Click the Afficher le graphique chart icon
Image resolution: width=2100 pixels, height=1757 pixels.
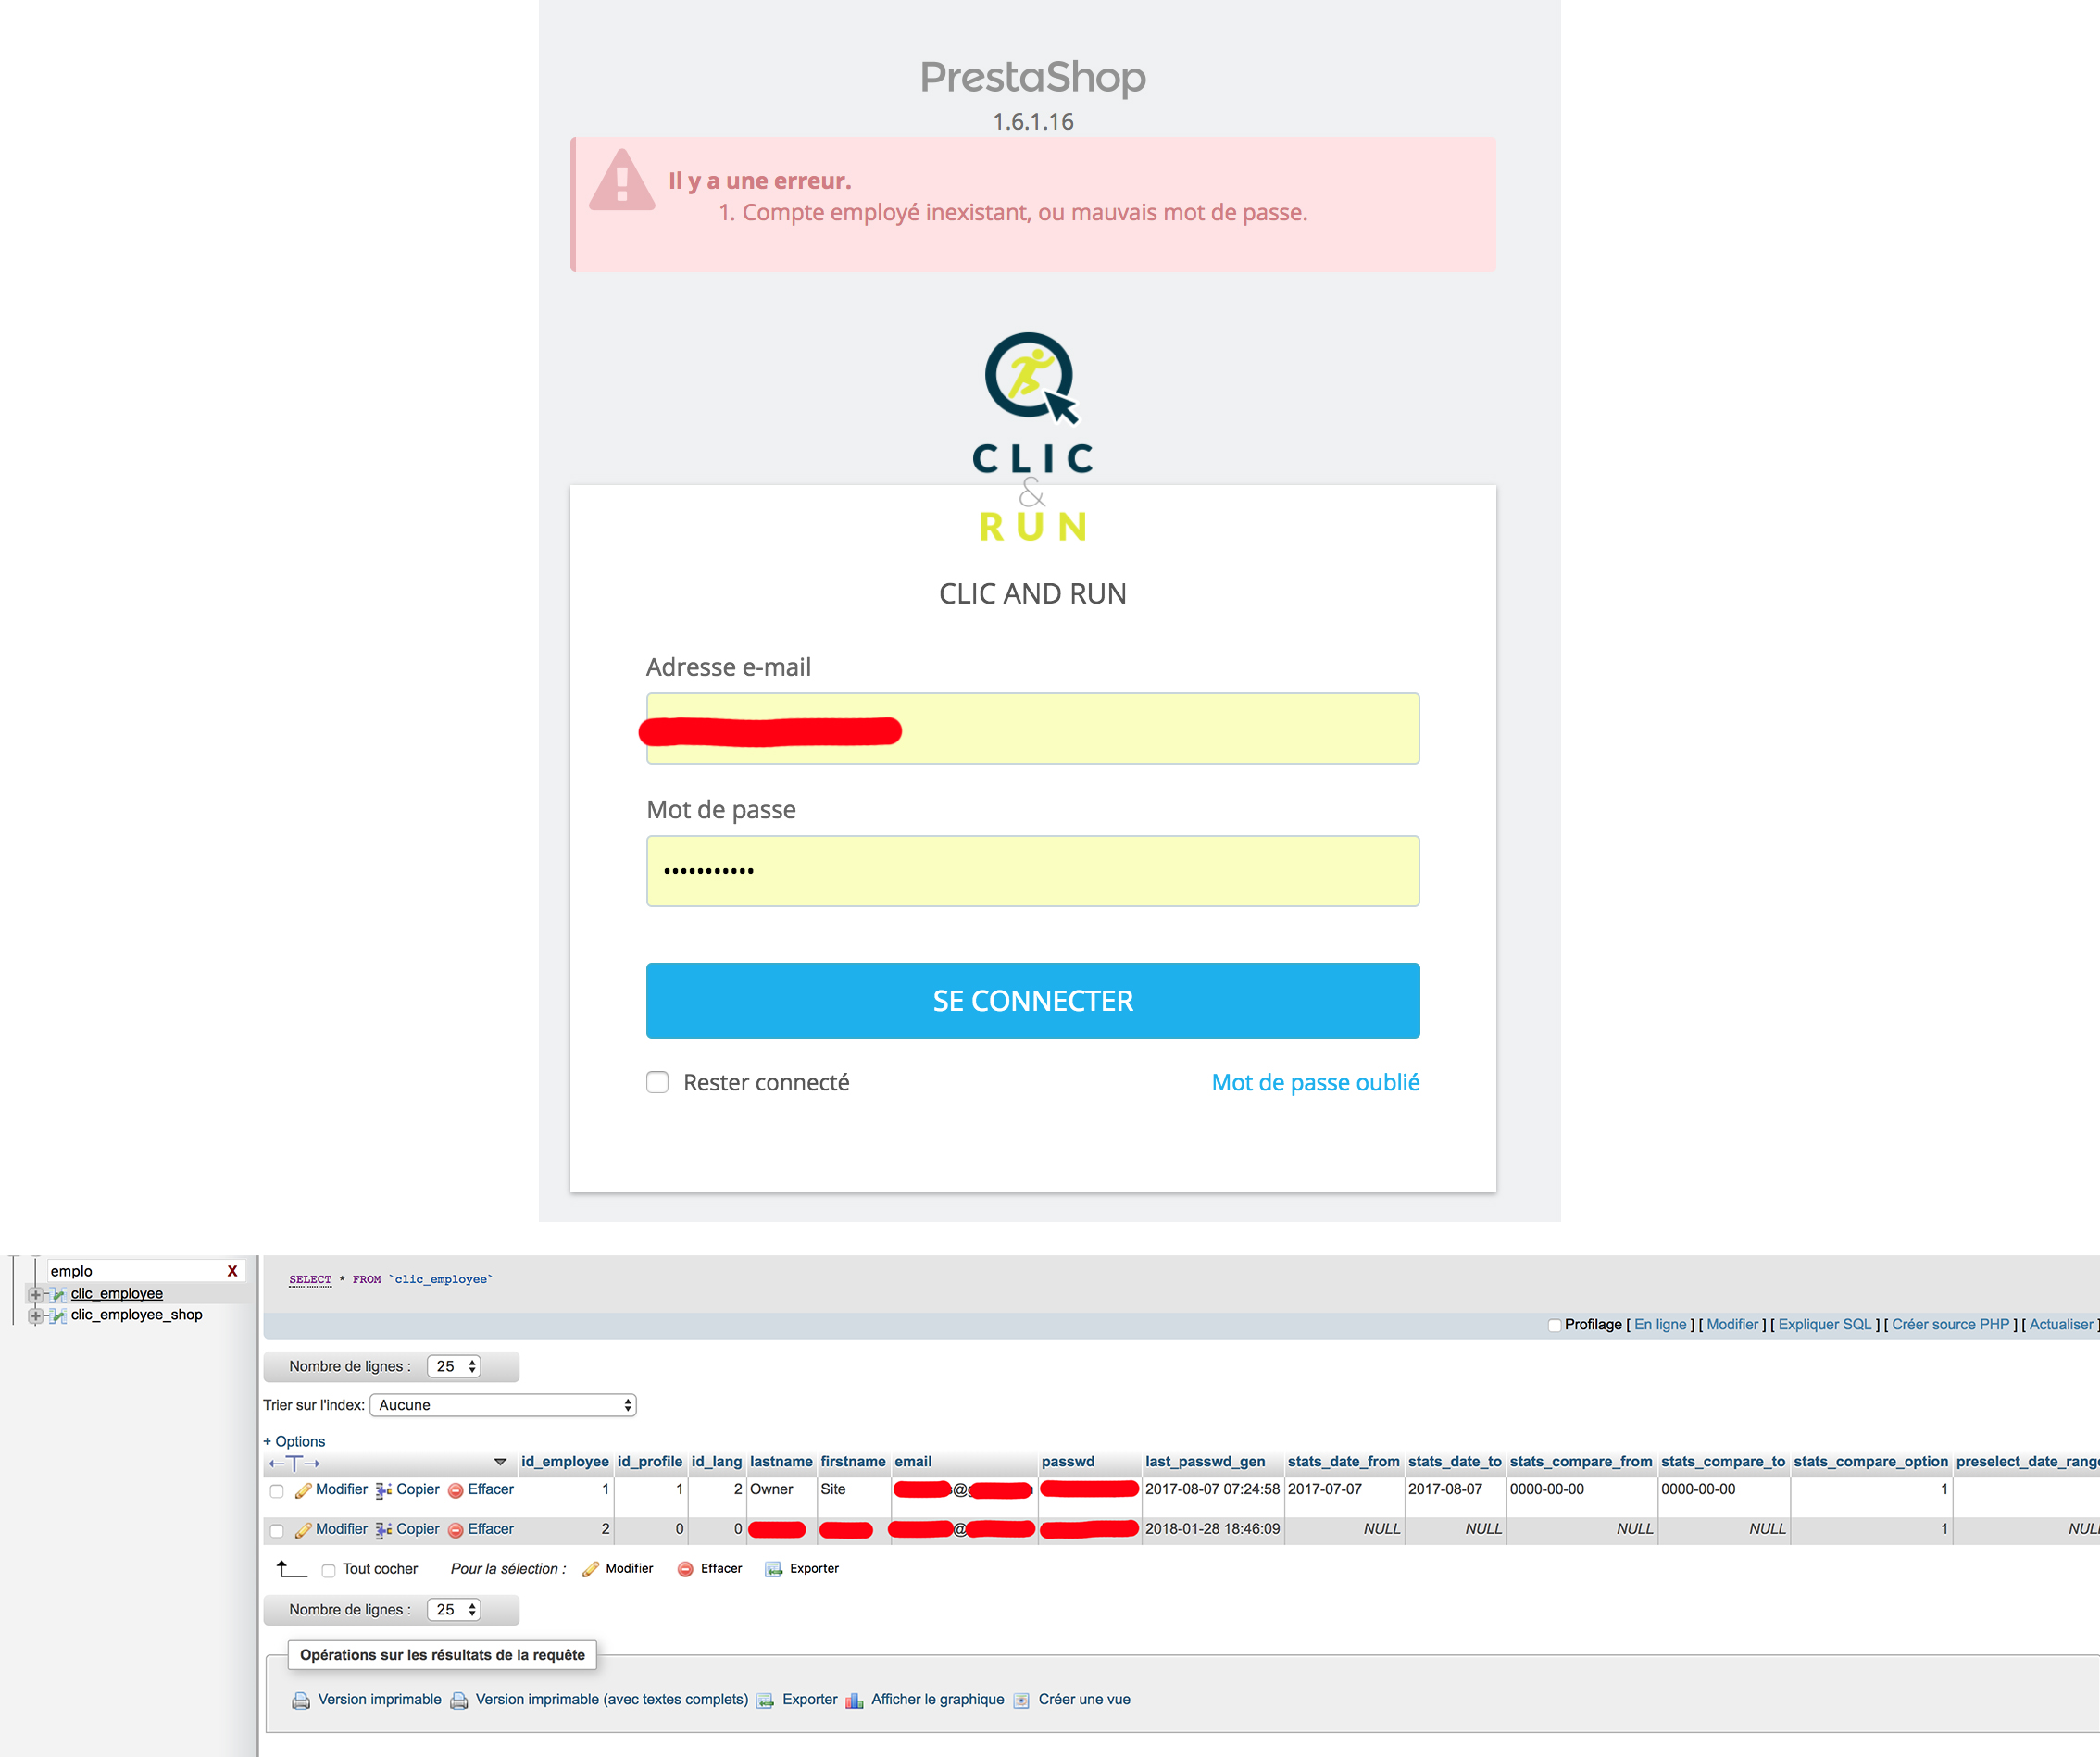click(854, 1701)
